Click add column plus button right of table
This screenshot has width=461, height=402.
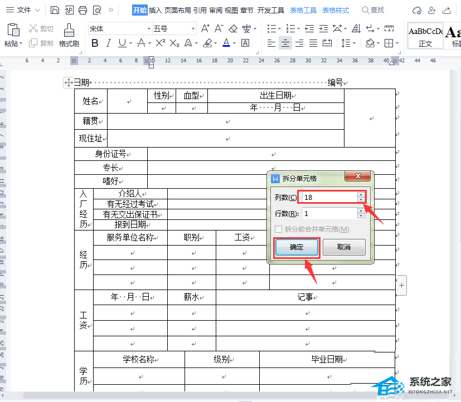[401, 285]
